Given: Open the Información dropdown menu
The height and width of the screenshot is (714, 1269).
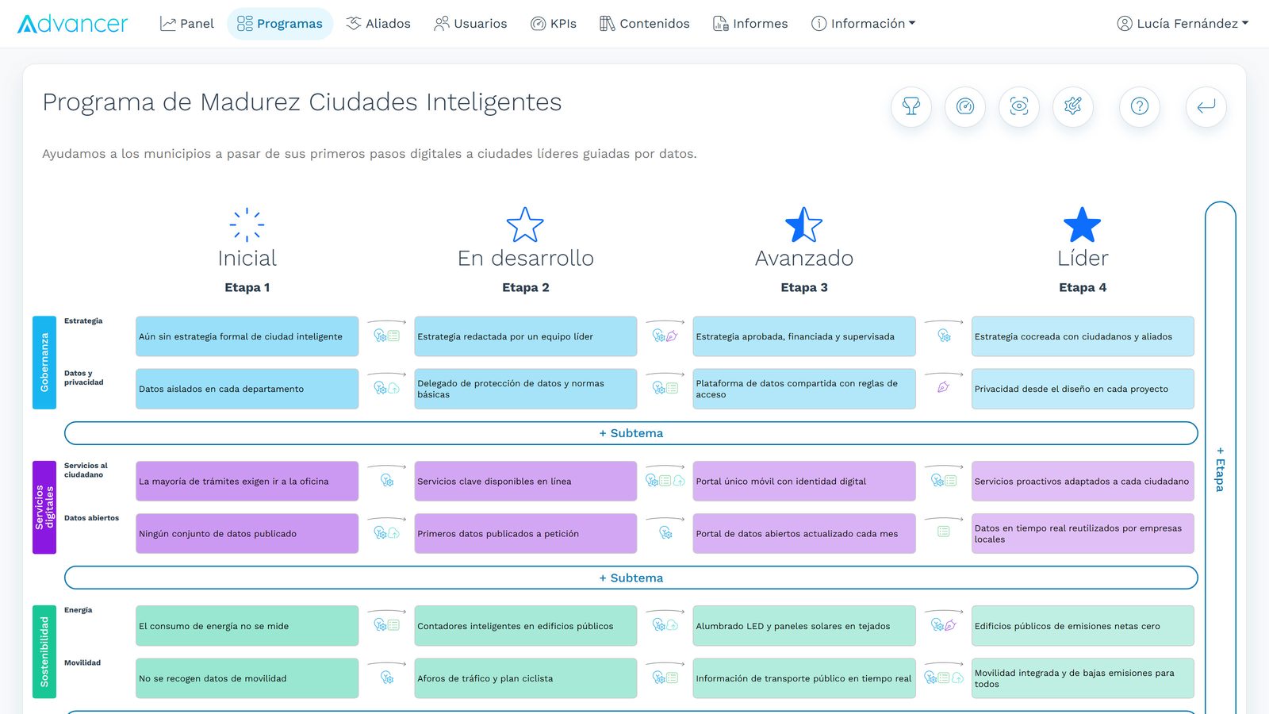Looking at the screenshot, I should tap(863, 24).
